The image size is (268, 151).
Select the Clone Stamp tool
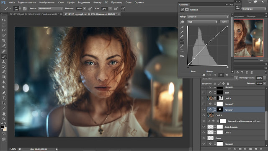tap(4, 62)
